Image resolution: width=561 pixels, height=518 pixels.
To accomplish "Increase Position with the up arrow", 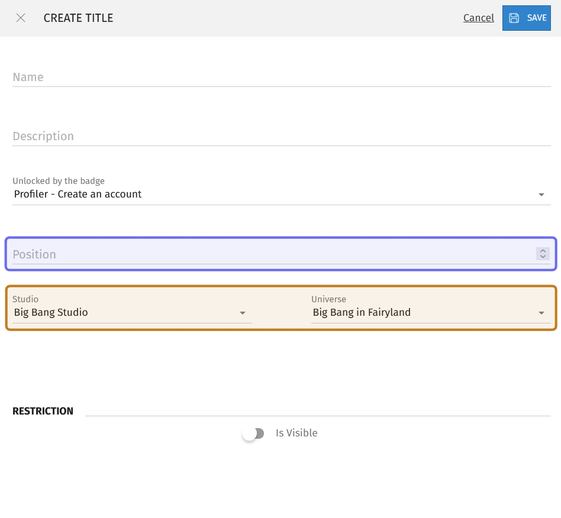I will pyautogui.click(x=543, y=251).
